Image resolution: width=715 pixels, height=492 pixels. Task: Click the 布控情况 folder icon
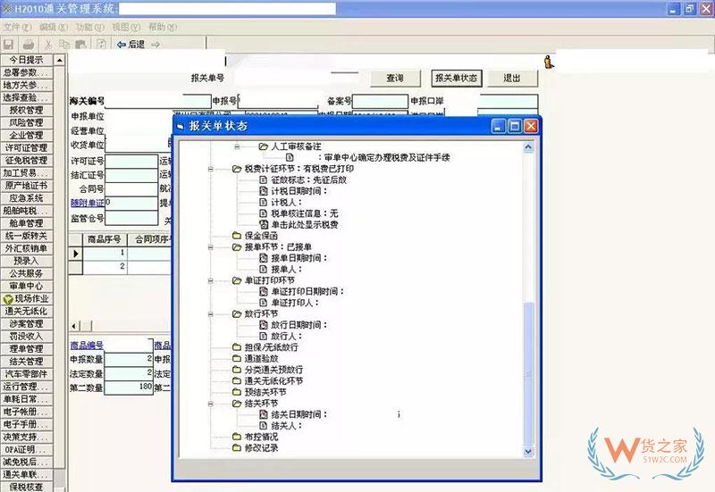pos(236,437)
